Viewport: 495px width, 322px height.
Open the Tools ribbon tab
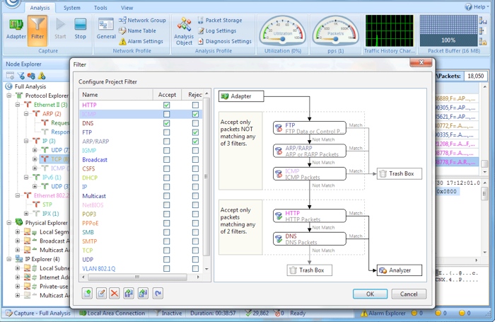point(100,8)
